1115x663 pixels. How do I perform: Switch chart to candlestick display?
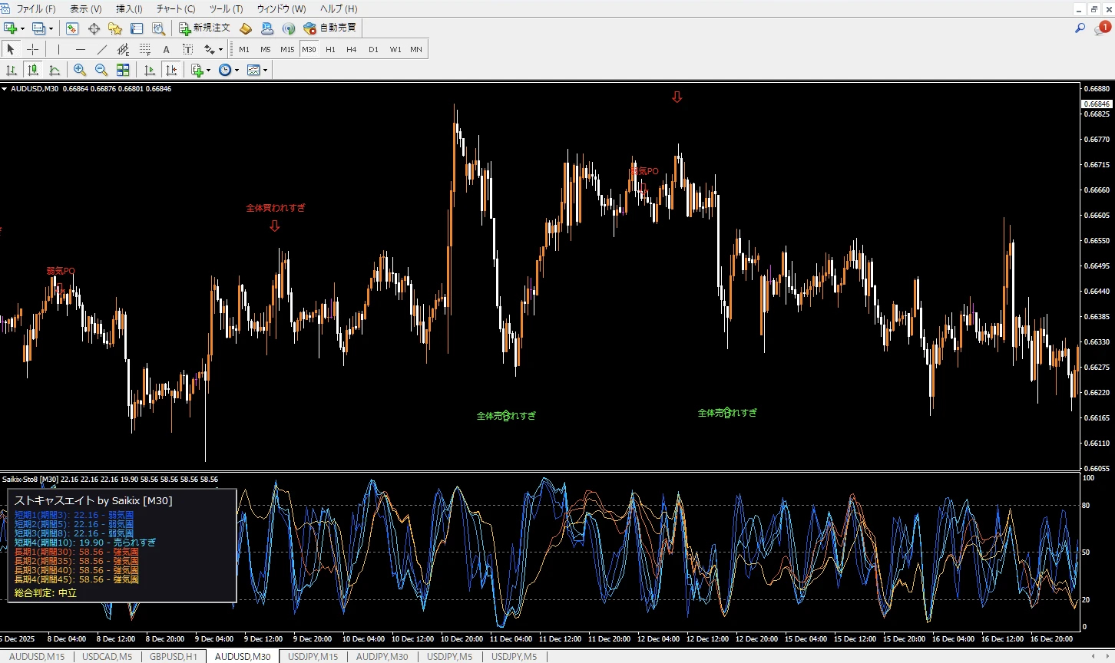coord(33,70)
